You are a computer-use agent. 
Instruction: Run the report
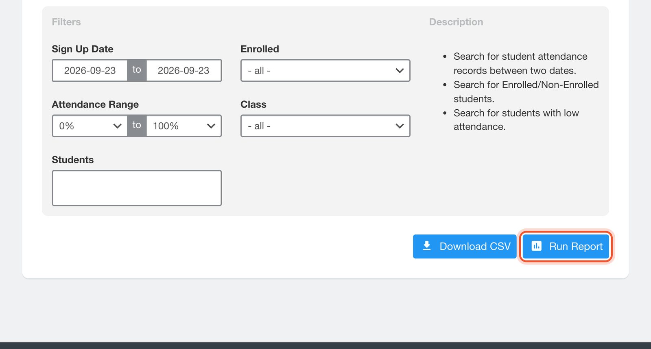[x=566, y=246]
